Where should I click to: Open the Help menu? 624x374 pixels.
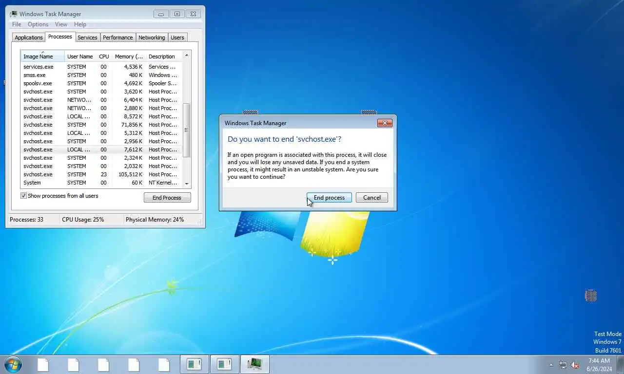point(80,24)
